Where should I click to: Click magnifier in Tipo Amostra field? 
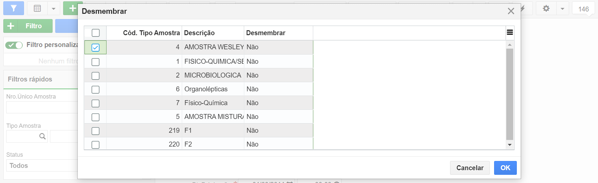pos(42,136)
